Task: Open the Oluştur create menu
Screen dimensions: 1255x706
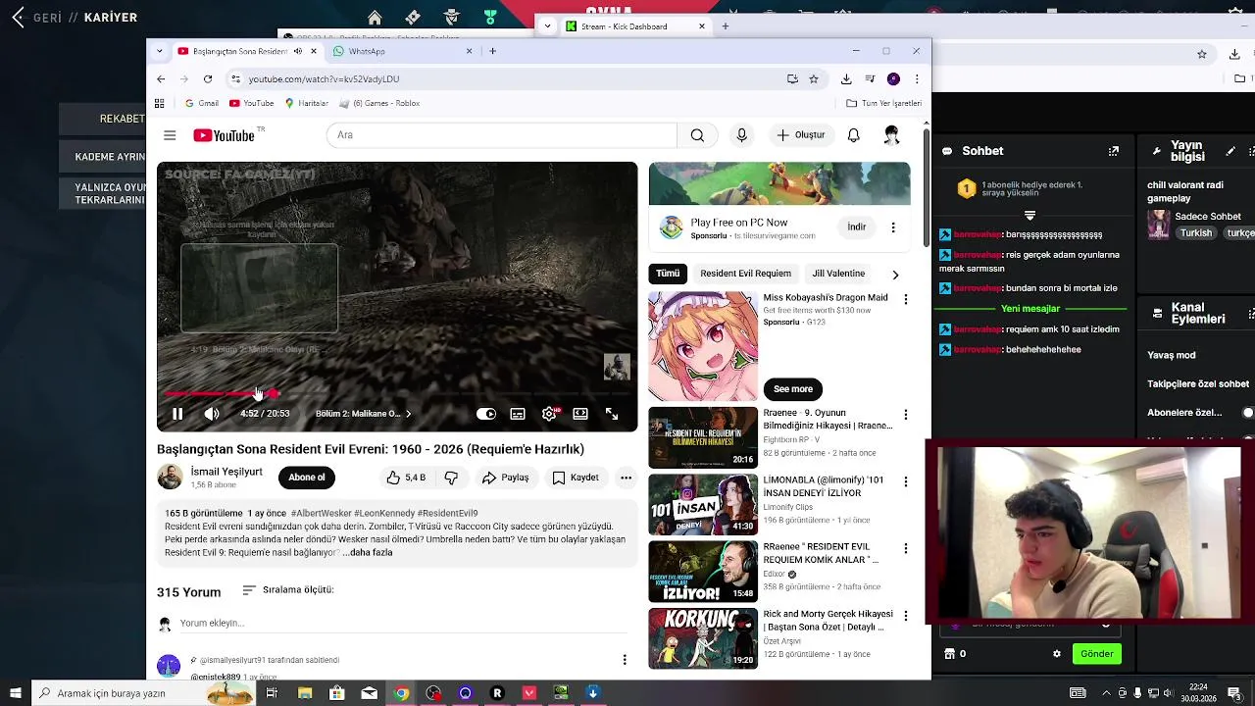Action: coord(801,135)
